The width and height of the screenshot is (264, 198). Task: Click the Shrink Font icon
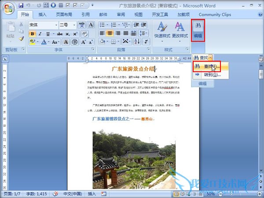pyautogui.click(x=91, y=42)
